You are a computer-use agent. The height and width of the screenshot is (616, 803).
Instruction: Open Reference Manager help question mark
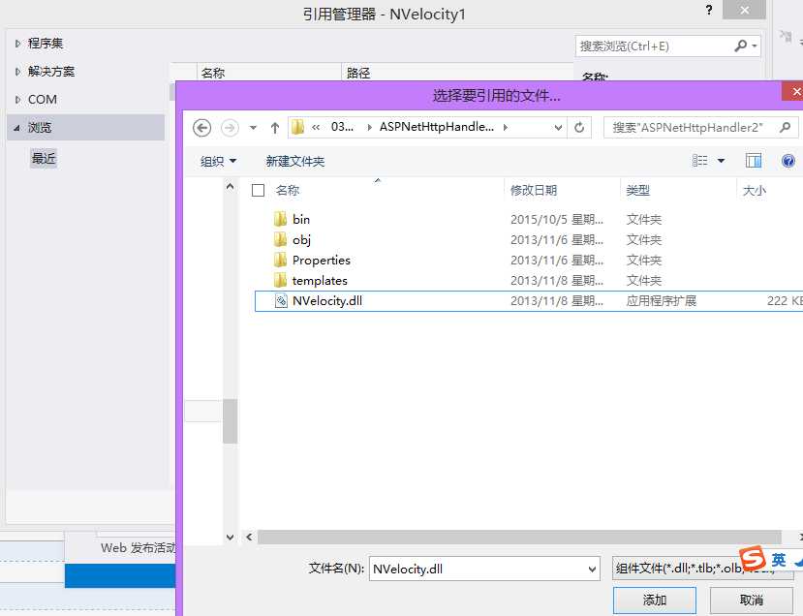709,10
